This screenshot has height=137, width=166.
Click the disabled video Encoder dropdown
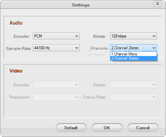(x=56, y=85)
